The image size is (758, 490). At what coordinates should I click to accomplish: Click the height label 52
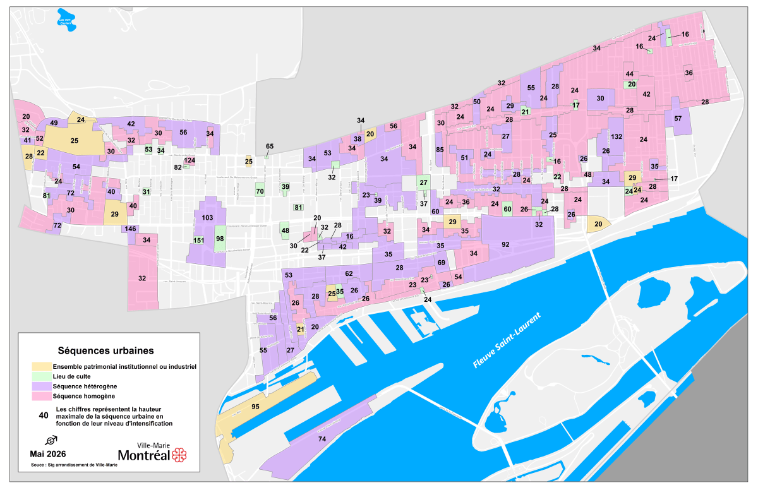coord(39,138)
